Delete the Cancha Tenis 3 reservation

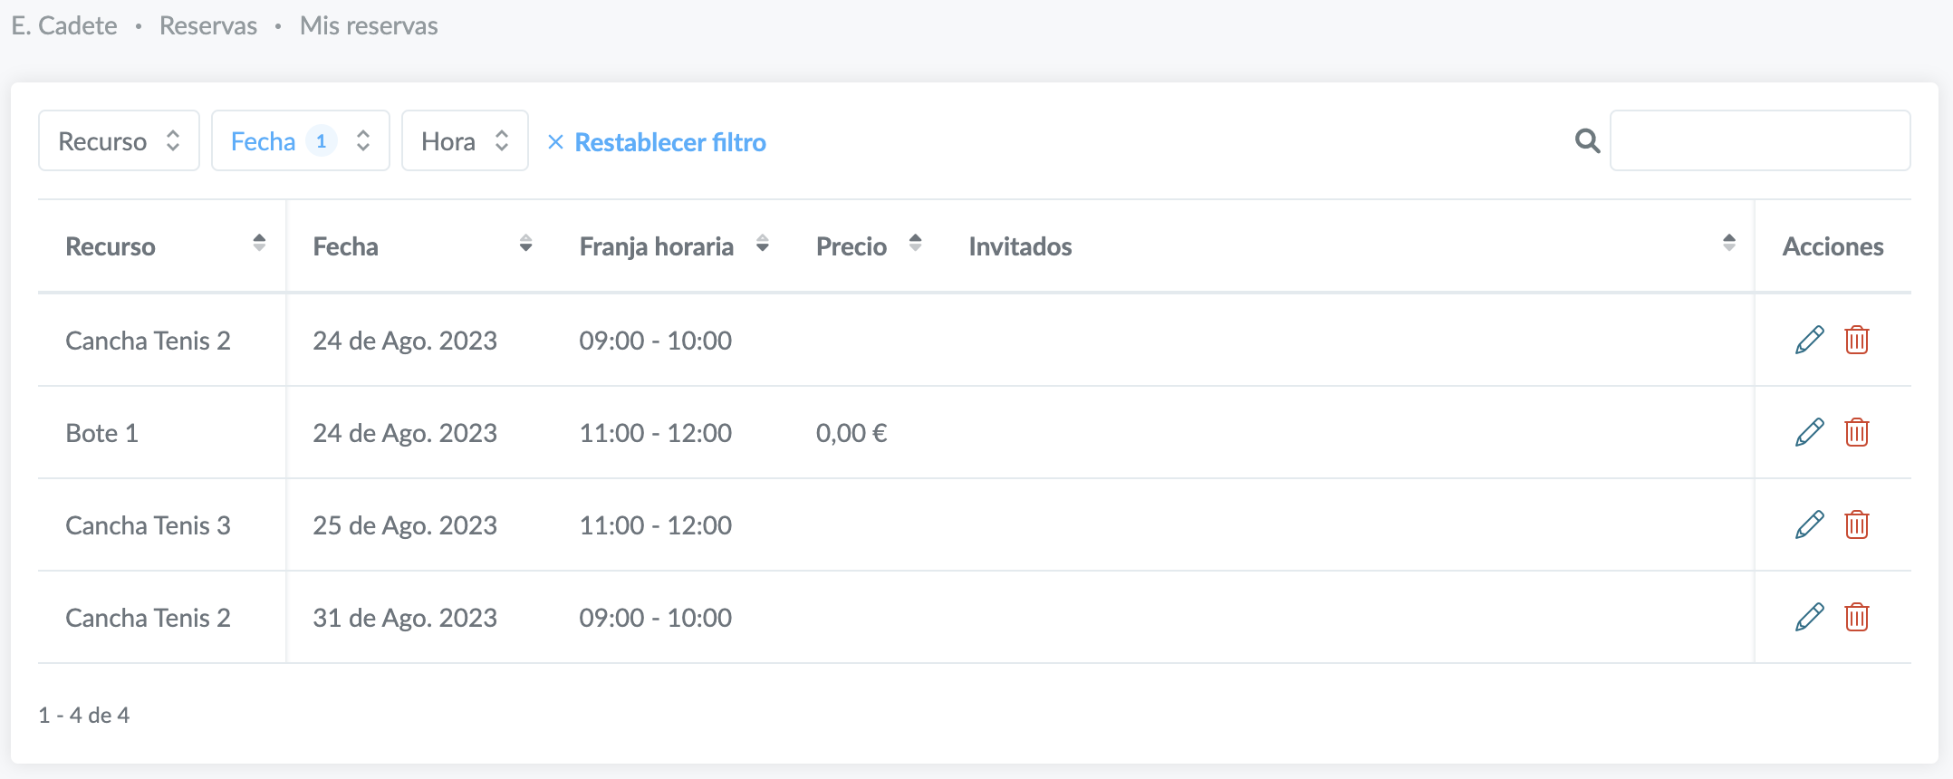pyautogui.click(x=1856, y=524)
